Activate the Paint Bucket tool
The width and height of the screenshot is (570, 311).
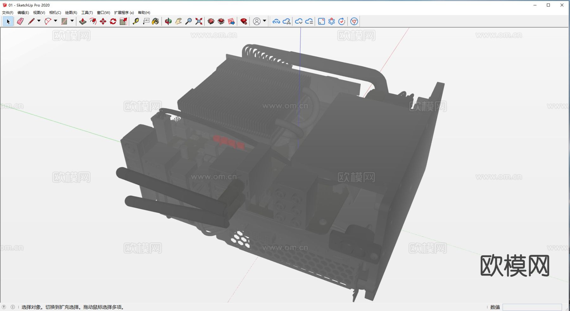pos(155,21)
